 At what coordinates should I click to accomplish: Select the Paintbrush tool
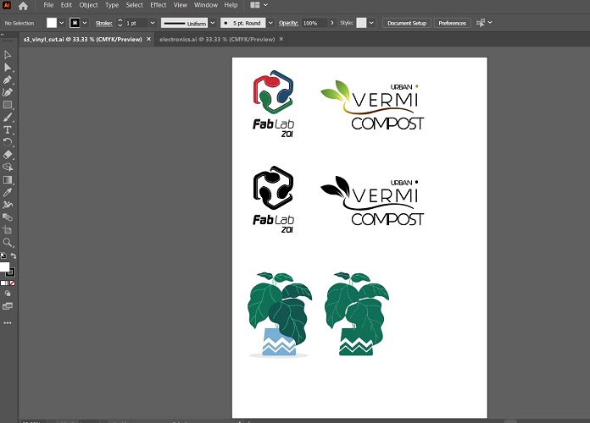(x=7, y=118)
